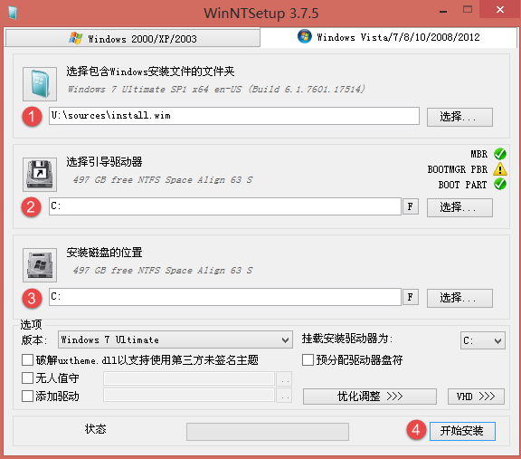521x459 pixels.
Task: Click the 'Windows 7 Ultimate SP1 x64 en-US' build text
Action: [216, 89]
